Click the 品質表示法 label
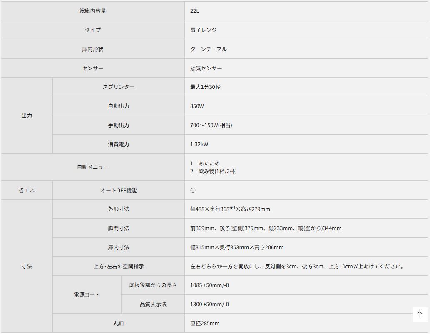This screenshot has width=430, height=334. (153, 304)
